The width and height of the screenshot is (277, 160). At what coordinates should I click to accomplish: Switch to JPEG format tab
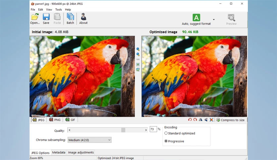38,120
